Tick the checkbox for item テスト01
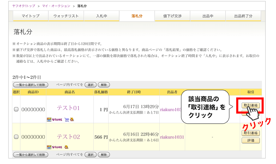 (x=16, y=109)
